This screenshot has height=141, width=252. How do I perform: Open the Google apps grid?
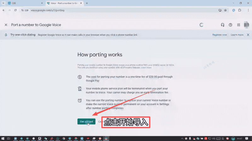pyautogui.click(x=238, y=25)
